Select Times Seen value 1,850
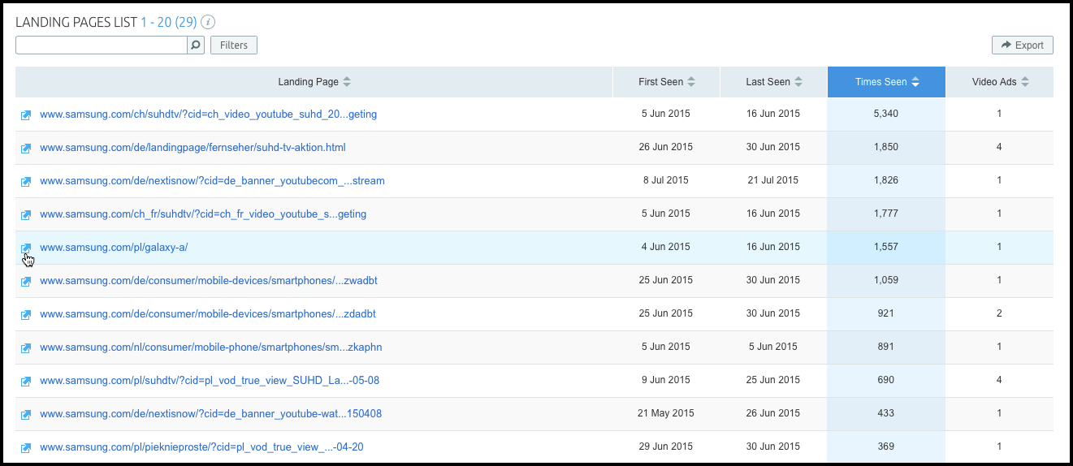 tap(886, 147)
